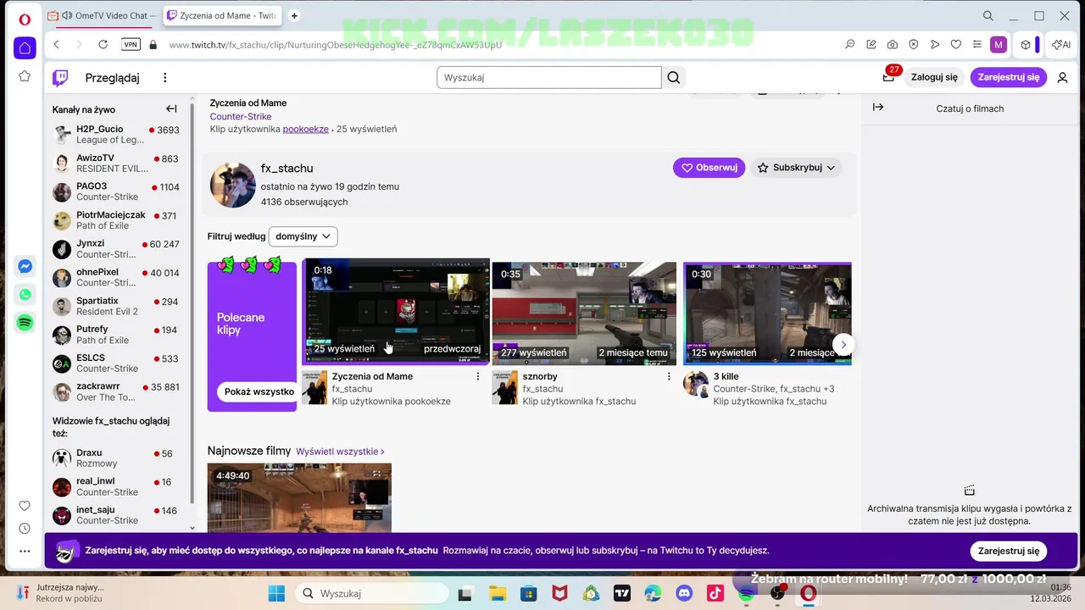Open the Counter-Strike category link
Screen dimensions: 1085x610
click(241, 117)
